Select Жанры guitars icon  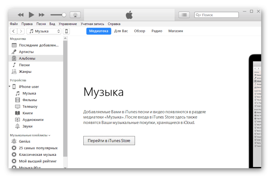(x=14, y=72)
